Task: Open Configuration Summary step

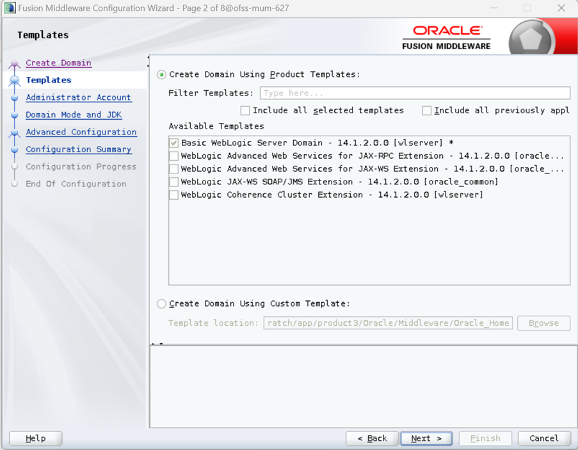Action: (79, 149)
